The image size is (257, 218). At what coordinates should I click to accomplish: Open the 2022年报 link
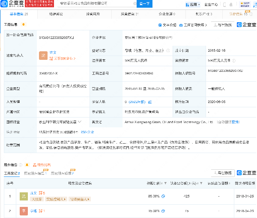[x=137, y=102]
